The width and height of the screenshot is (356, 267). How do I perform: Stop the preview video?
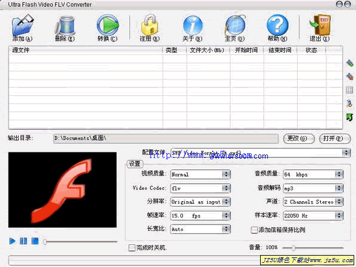[x=35, y=241]
